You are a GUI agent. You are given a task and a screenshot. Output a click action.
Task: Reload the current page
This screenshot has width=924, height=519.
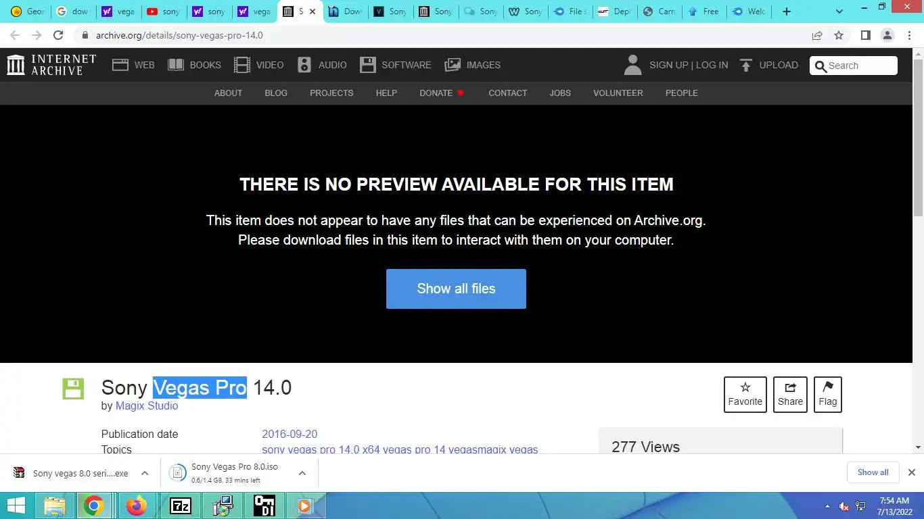58,35
